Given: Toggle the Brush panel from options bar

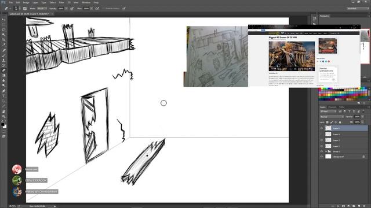Looking at the screenshot, I should (x=25, y=9).
